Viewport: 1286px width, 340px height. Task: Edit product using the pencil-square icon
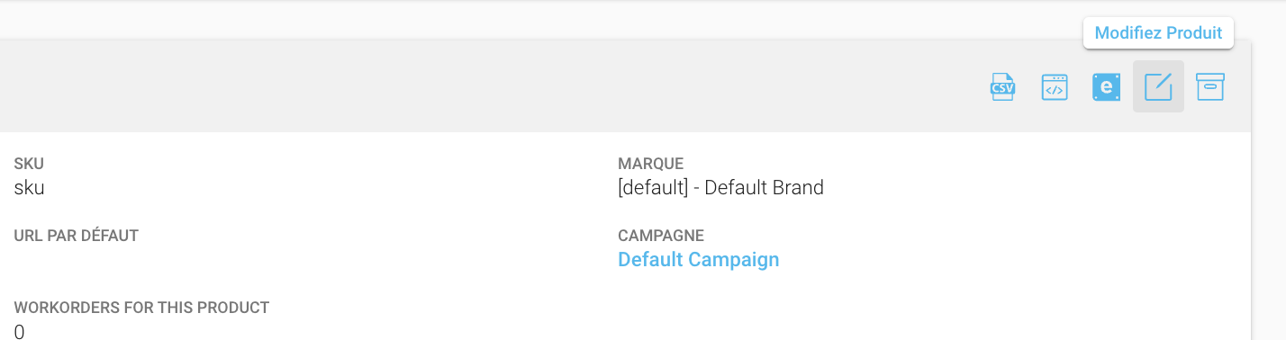click(x=1158, y=87)
